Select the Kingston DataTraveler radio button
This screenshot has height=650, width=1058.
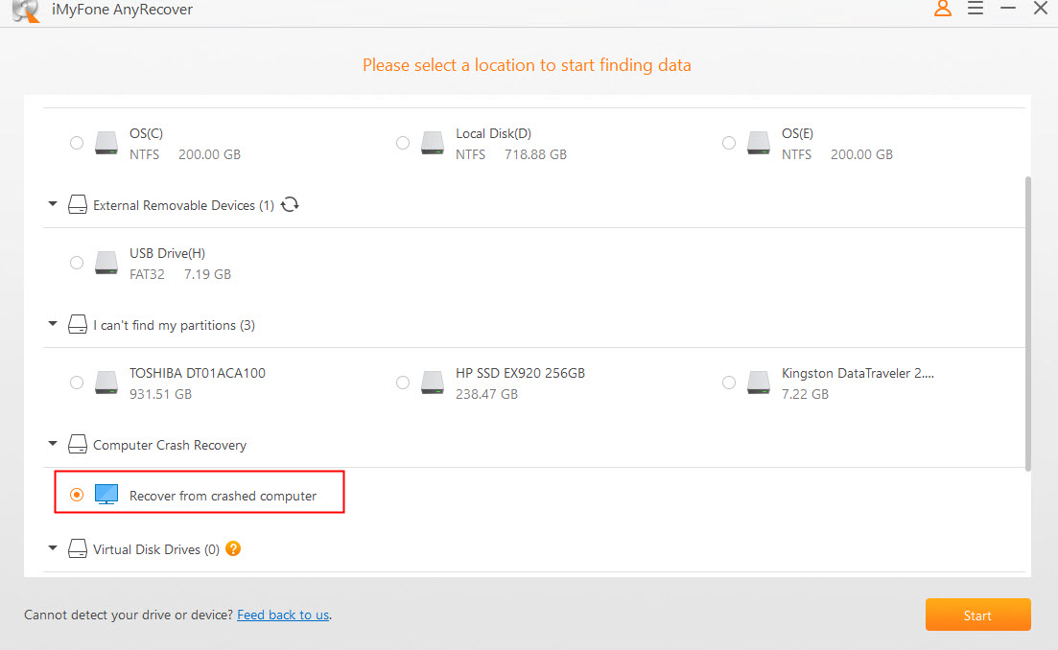click(x=729, y=383)
